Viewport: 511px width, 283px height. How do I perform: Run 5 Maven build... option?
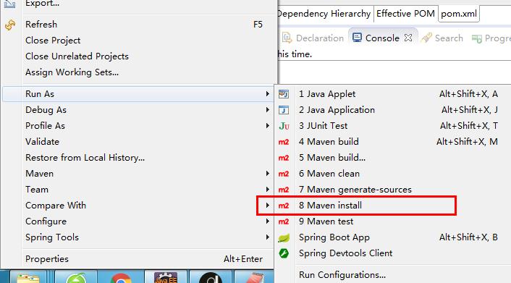pos(393,158)
